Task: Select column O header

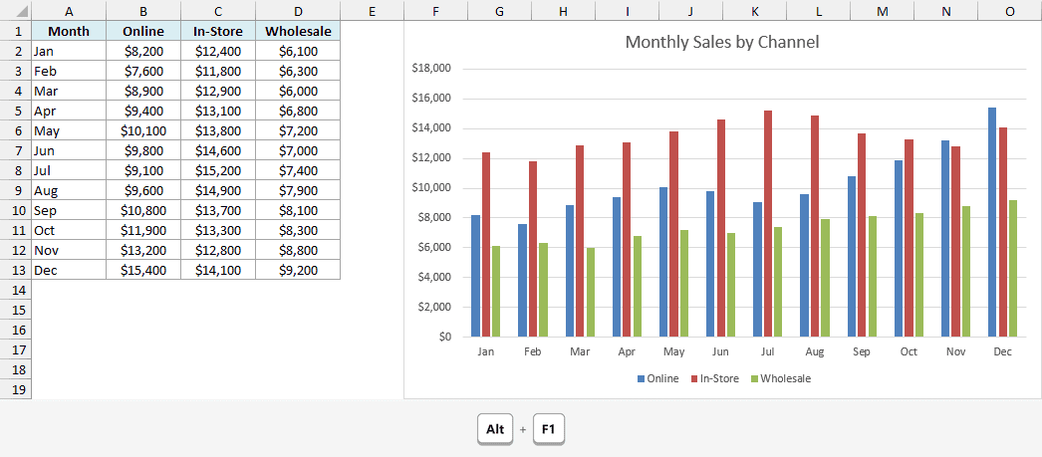Action: (1010, 11)
